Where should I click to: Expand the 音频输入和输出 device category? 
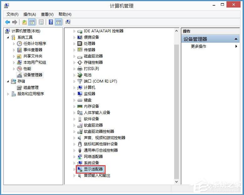click(74, 176)
